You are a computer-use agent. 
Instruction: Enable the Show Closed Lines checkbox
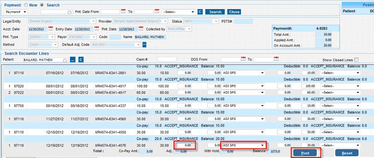coord(357,60)
